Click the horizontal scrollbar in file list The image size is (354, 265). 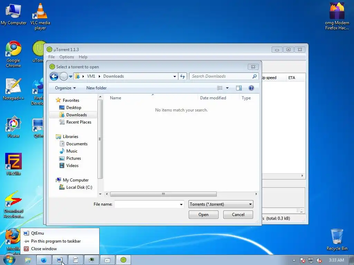[x=164, y=194]
